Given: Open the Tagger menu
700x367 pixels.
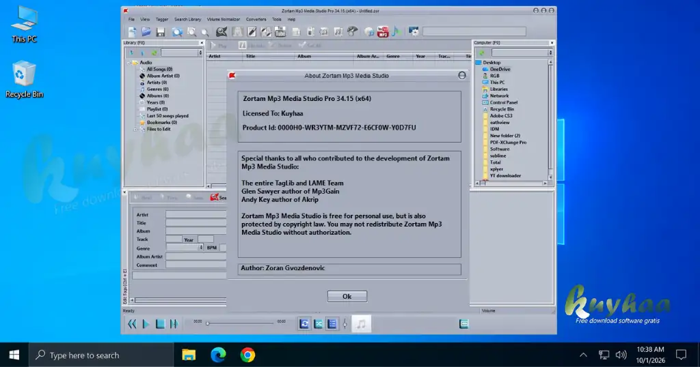Looking at the screenshot, I should pos(161,19).
